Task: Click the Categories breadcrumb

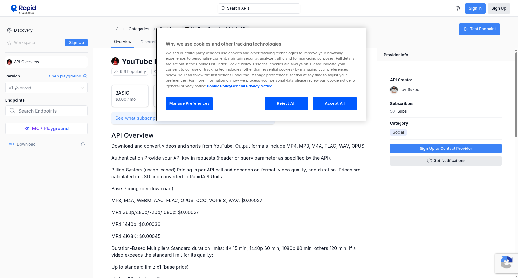Action: point(139,29)
